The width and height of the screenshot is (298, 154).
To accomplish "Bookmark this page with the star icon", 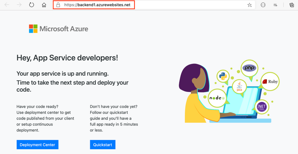I will (250, 5).
